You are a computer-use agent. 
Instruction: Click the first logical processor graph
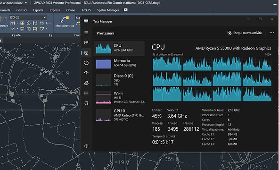(x=167, y=64)
